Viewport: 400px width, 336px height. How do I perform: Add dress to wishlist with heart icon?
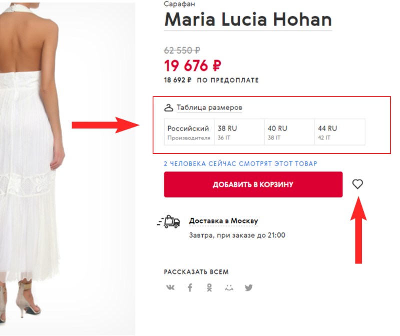[357, 184]
